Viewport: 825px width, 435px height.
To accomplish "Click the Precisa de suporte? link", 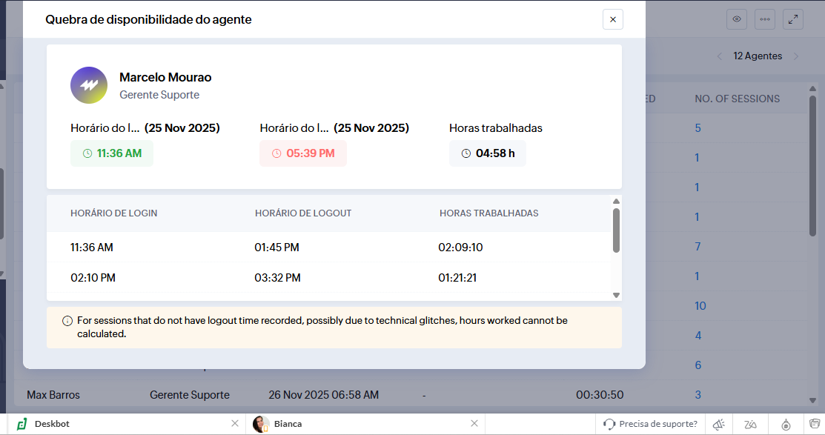I will coord(651,424).
